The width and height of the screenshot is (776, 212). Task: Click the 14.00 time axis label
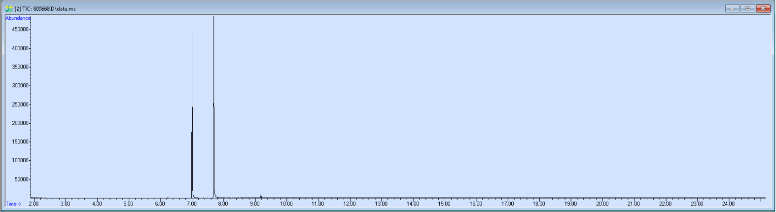(x=413, y=204)
